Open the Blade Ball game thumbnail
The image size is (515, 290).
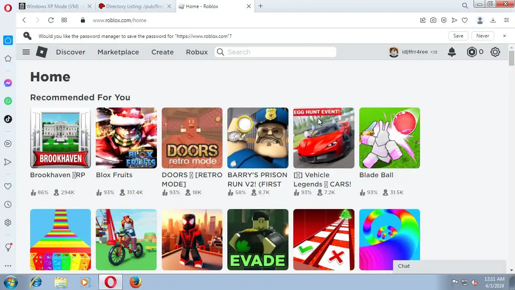point(389,138)
